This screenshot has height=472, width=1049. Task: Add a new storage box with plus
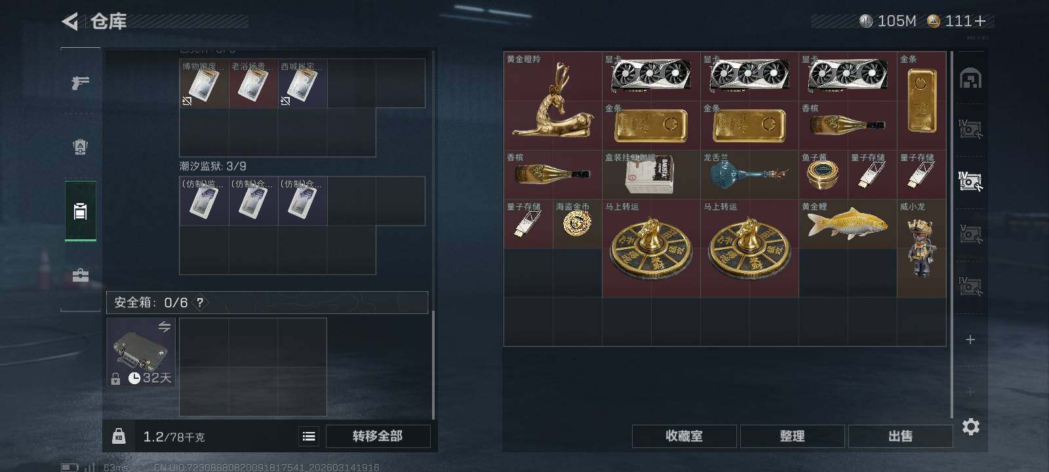click(970, 340)
